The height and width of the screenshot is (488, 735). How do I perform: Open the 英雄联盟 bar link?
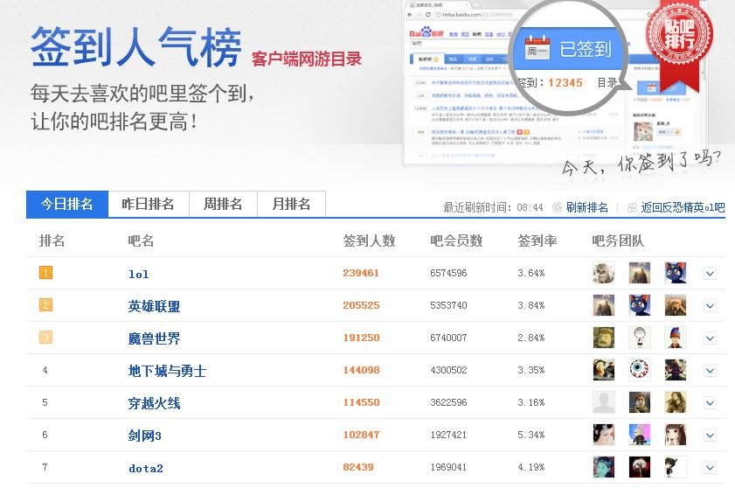tap(154, 306)
